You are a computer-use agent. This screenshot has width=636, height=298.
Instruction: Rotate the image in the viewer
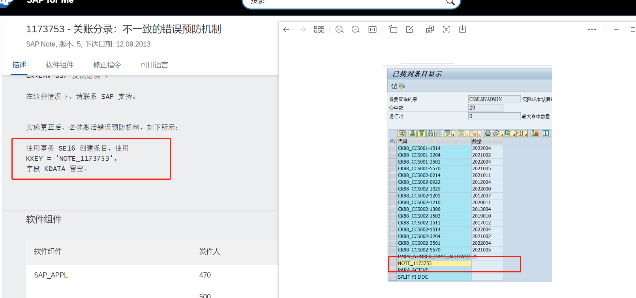click(x=393, y=30)
